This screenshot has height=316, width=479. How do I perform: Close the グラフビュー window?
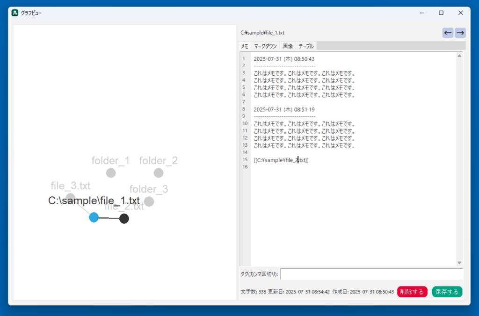[x=461, y=13]
